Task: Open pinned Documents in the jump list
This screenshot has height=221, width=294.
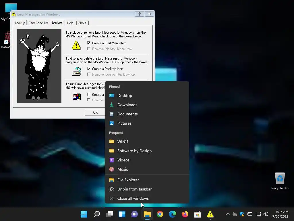Action: coord(147,114)
